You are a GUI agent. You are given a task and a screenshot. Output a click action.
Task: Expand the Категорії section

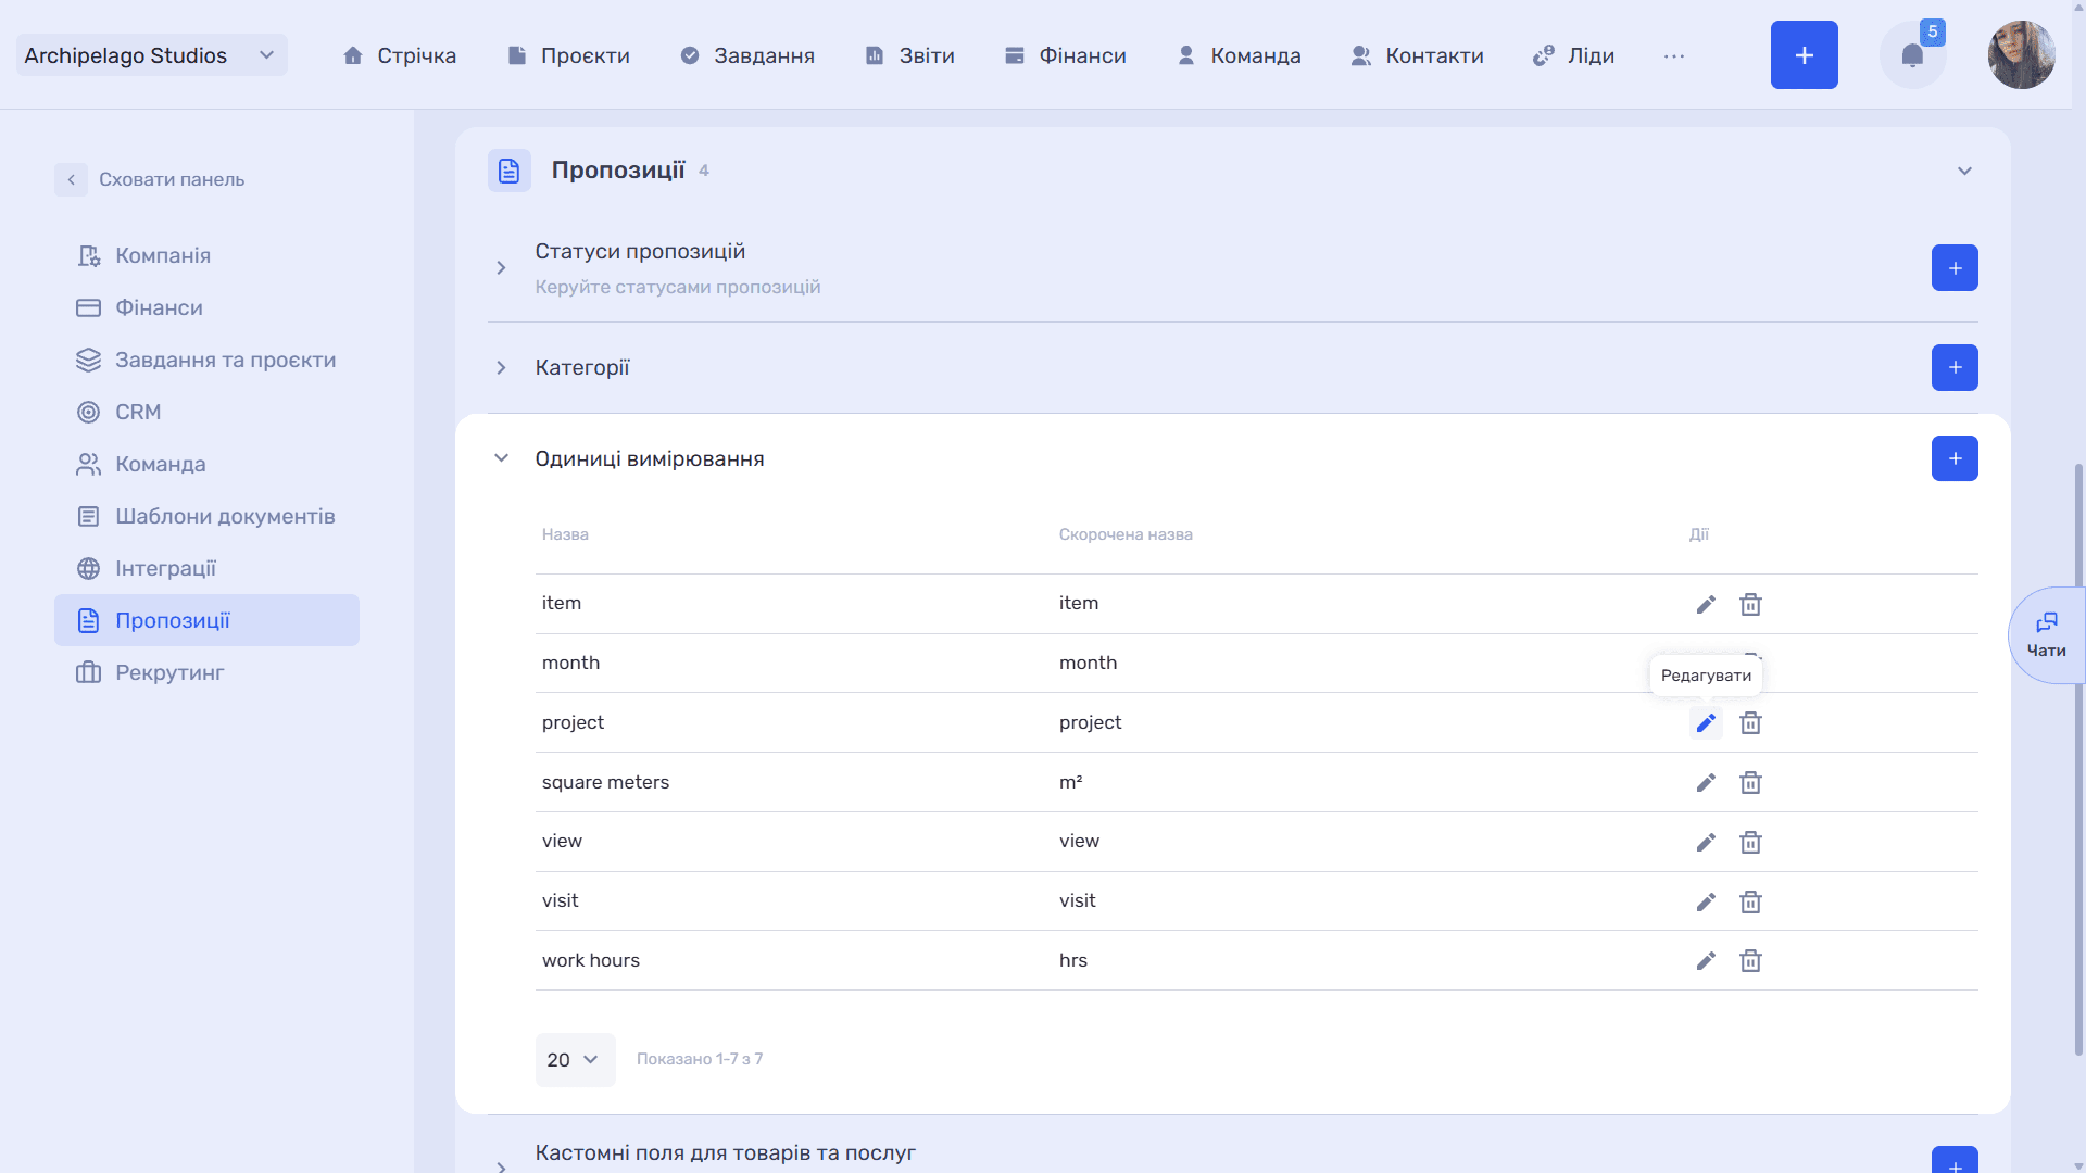500,368
